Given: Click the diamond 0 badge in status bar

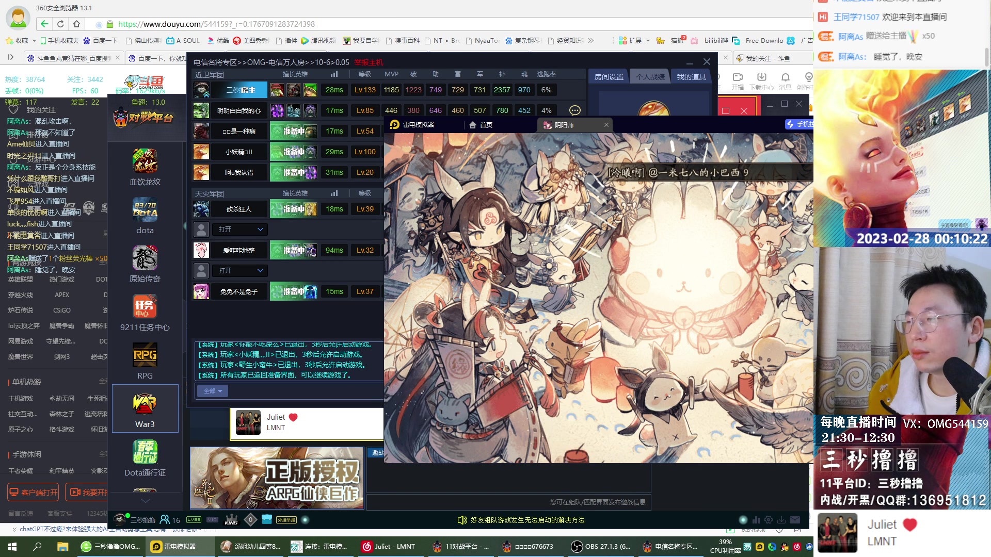Looking at the screenshot, I should (x=250, y=520).
